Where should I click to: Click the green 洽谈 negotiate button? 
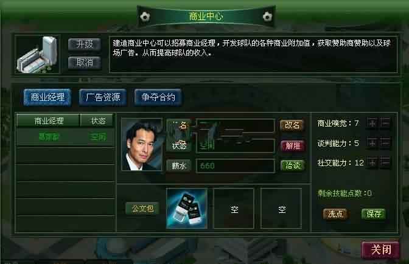tap(293, 165)
